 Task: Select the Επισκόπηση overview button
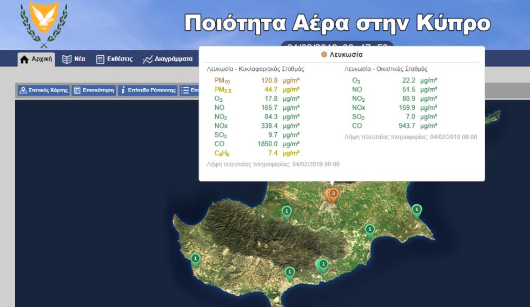[x=94, y=90]
